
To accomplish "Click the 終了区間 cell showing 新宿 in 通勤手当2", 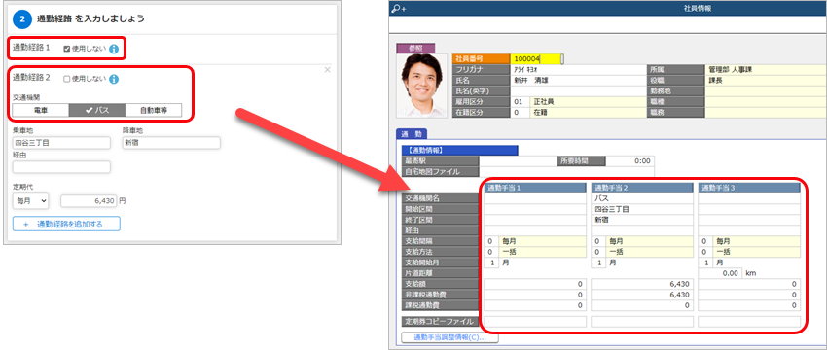I will (642, 220).
